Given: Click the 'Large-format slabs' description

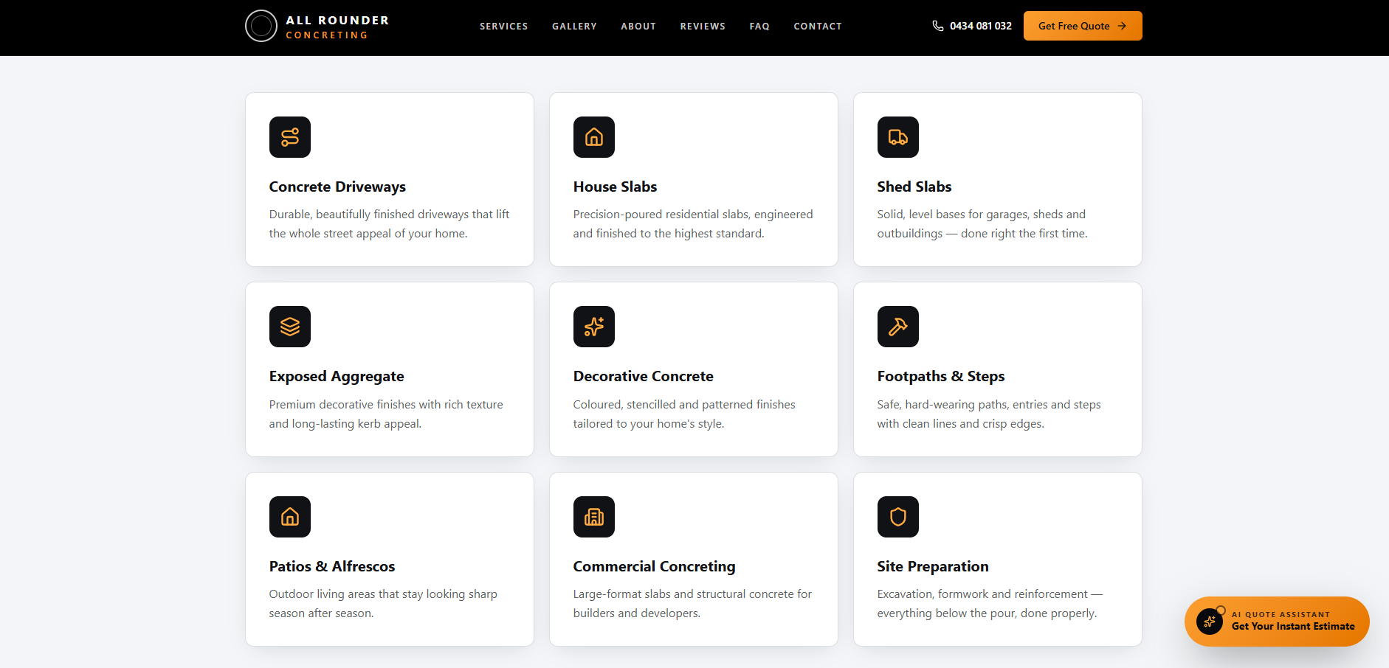Looking at the screenshot, I should click(x=692, y=603).
